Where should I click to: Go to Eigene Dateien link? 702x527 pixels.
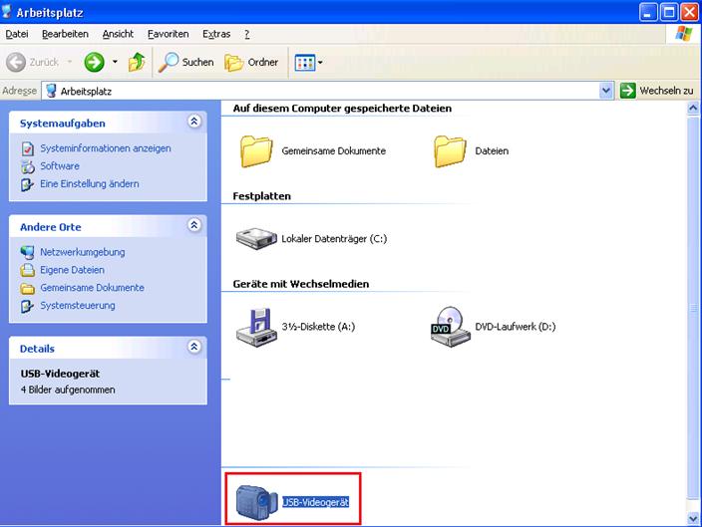(73, 270)
